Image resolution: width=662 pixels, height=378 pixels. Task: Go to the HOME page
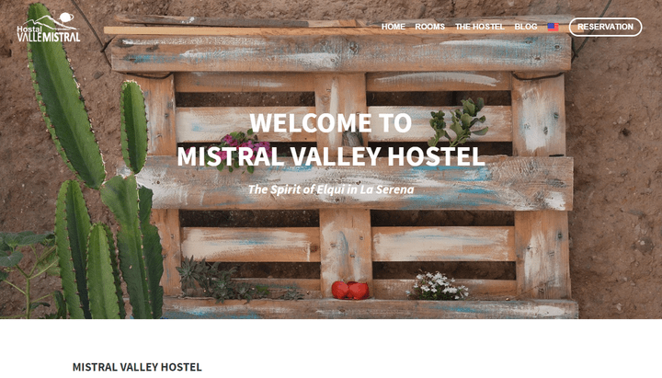(x=394, y=27)
